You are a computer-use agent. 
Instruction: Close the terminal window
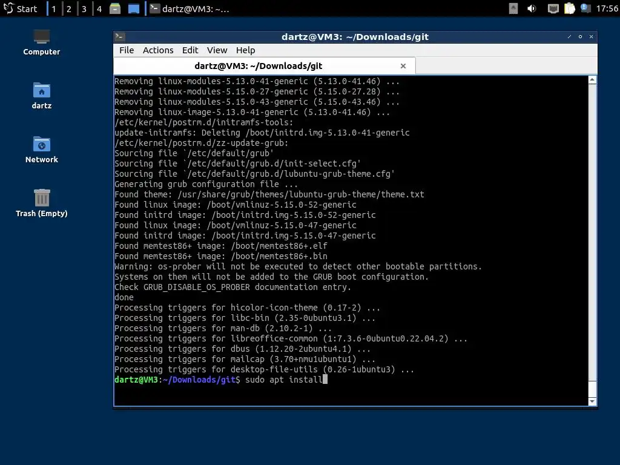tap(592, 37)
